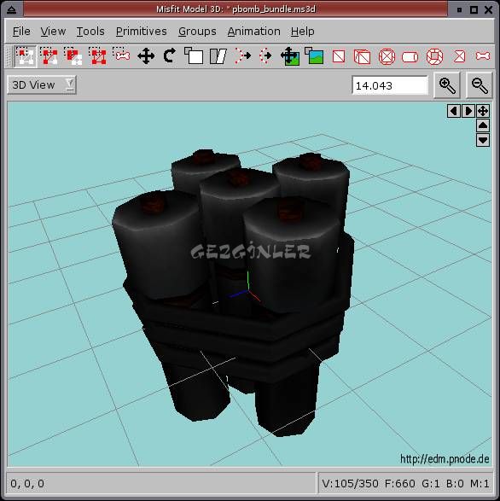Pick the Create Torus tool
500x501 pixels.
434,57
